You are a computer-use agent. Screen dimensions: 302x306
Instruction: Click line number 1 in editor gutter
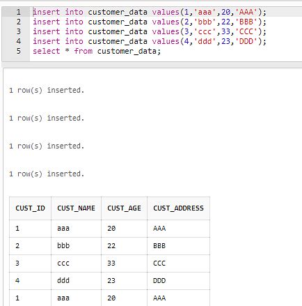19,12
